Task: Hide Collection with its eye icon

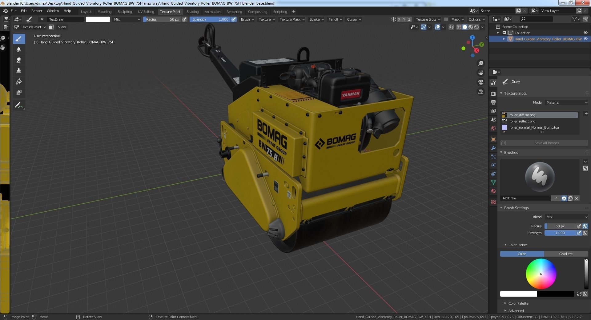Action: (585, 33)
